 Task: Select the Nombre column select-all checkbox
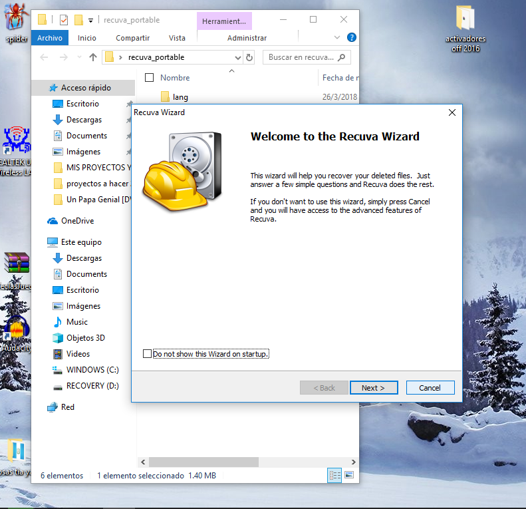pyautogui.click(x=149, y=78)
